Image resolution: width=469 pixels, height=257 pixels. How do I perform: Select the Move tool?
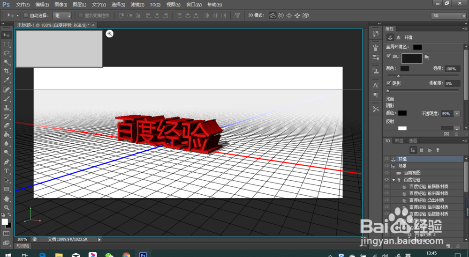7,35
